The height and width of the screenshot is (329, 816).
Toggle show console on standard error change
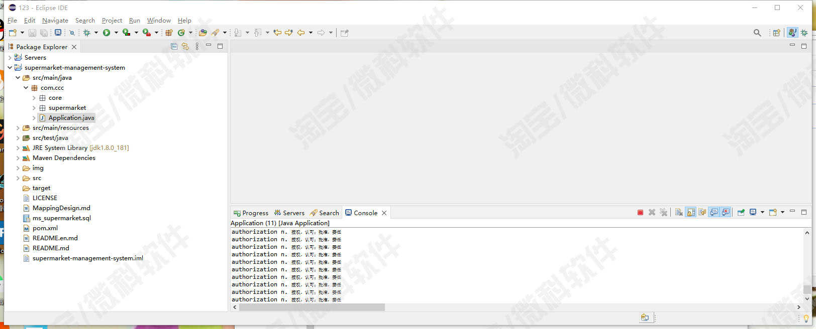(x=726, y=213)
